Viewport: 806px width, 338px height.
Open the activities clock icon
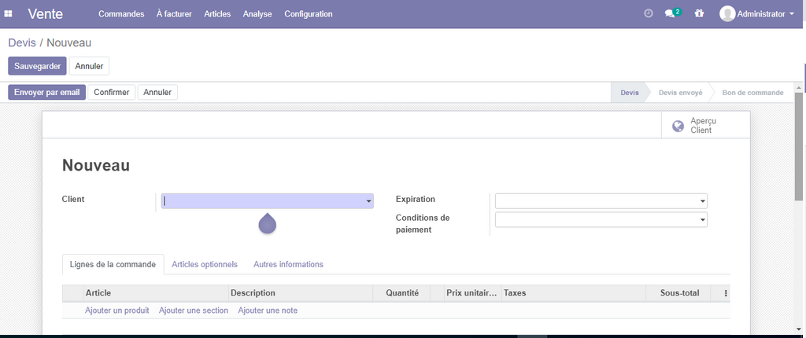(649, 14)
